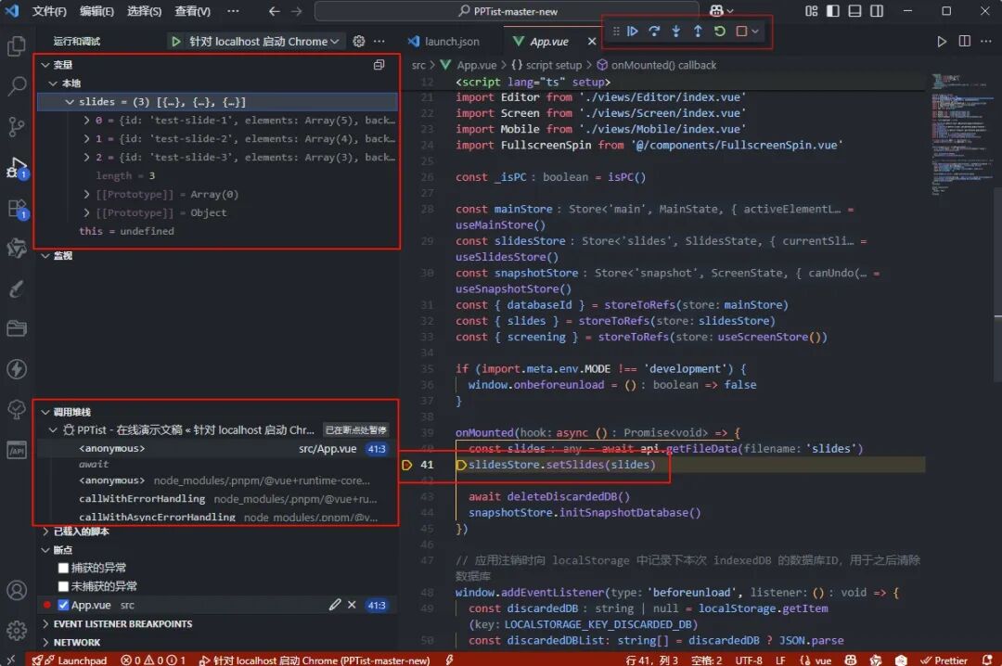Open the 文件(F) menu
This screenshot has width=1002, height=666.
coord(49,11)
